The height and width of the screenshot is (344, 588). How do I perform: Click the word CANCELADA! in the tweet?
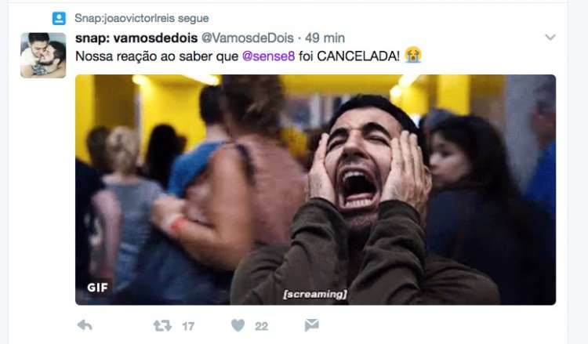pos(358,56)
